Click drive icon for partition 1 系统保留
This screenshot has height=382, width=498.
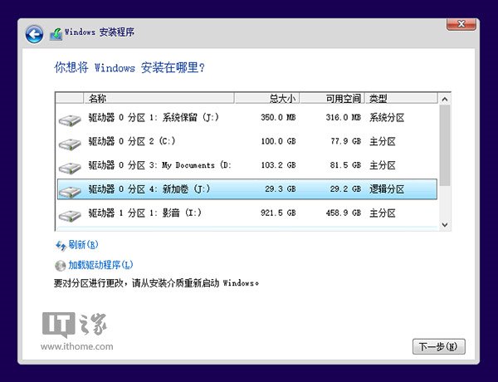[70, 120]
